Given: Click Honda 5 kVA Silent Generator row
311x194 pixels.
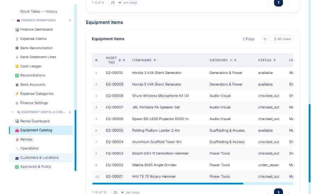Looking at the screenshot, I should tap(192, 84).
